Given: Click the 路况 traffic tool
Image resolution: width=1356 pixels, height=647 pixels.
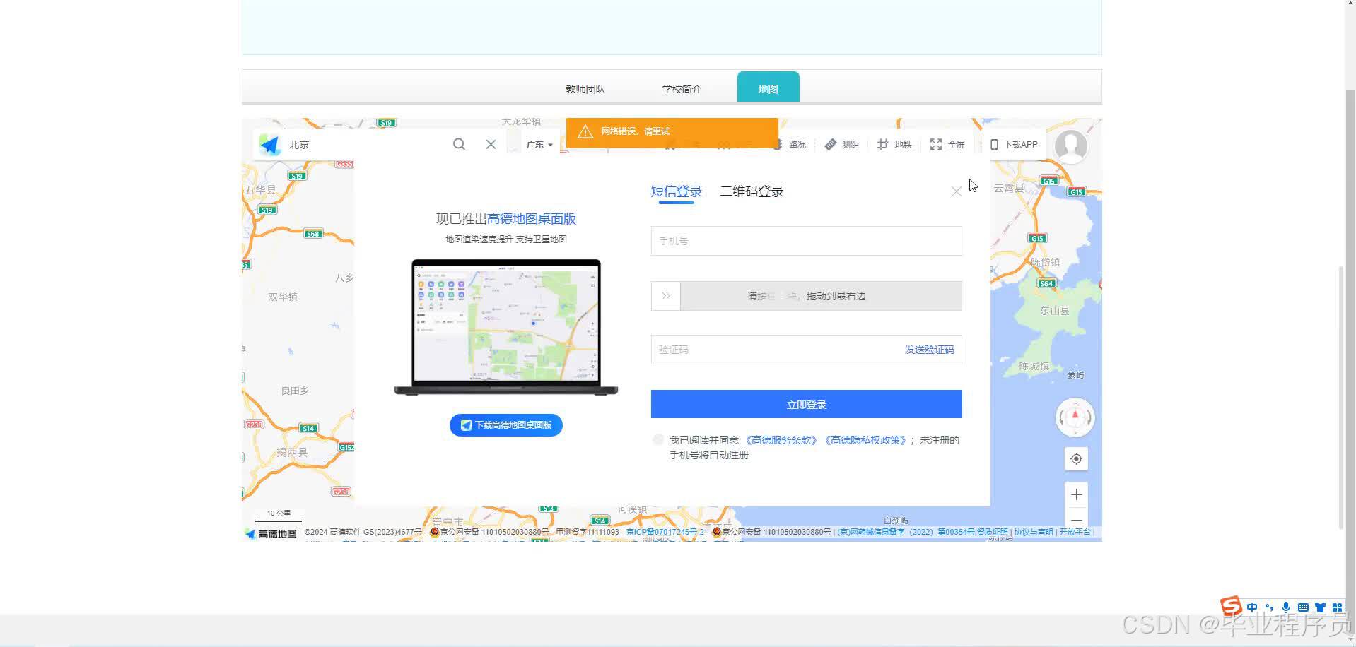Looking at the screenshot, I should pos(789,144).
